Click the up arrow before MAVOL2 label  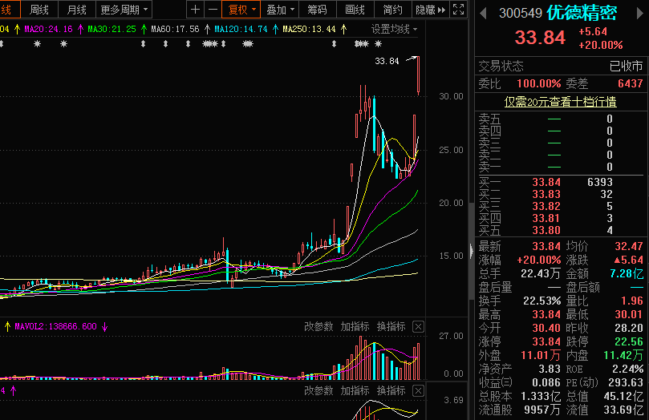(x=7, y=327)
